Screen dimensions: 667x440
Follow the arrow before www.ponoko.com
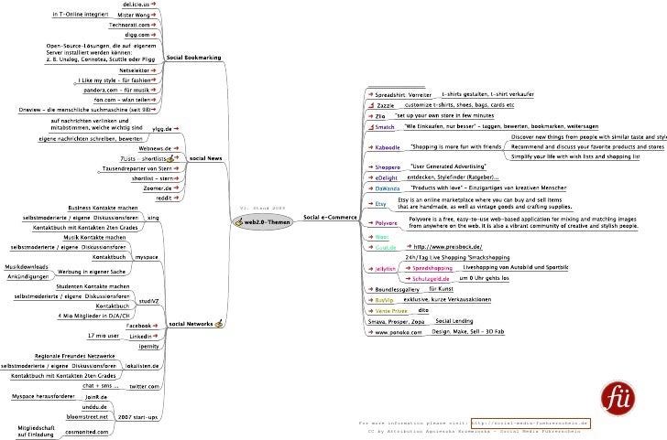click(x=370, y=332)
